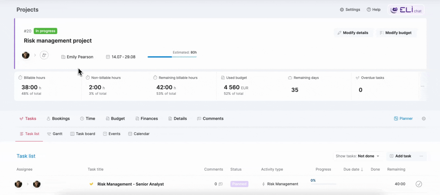Click the 4 560 EUR used budget value
440x195 pixels.
(x=236, y=87)
